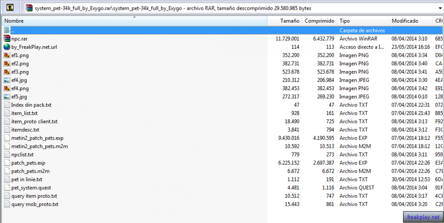This screenshot has height=223, width=444.
Task: Click the Carpeta de archivos type cell
Action: pos(362,30)
